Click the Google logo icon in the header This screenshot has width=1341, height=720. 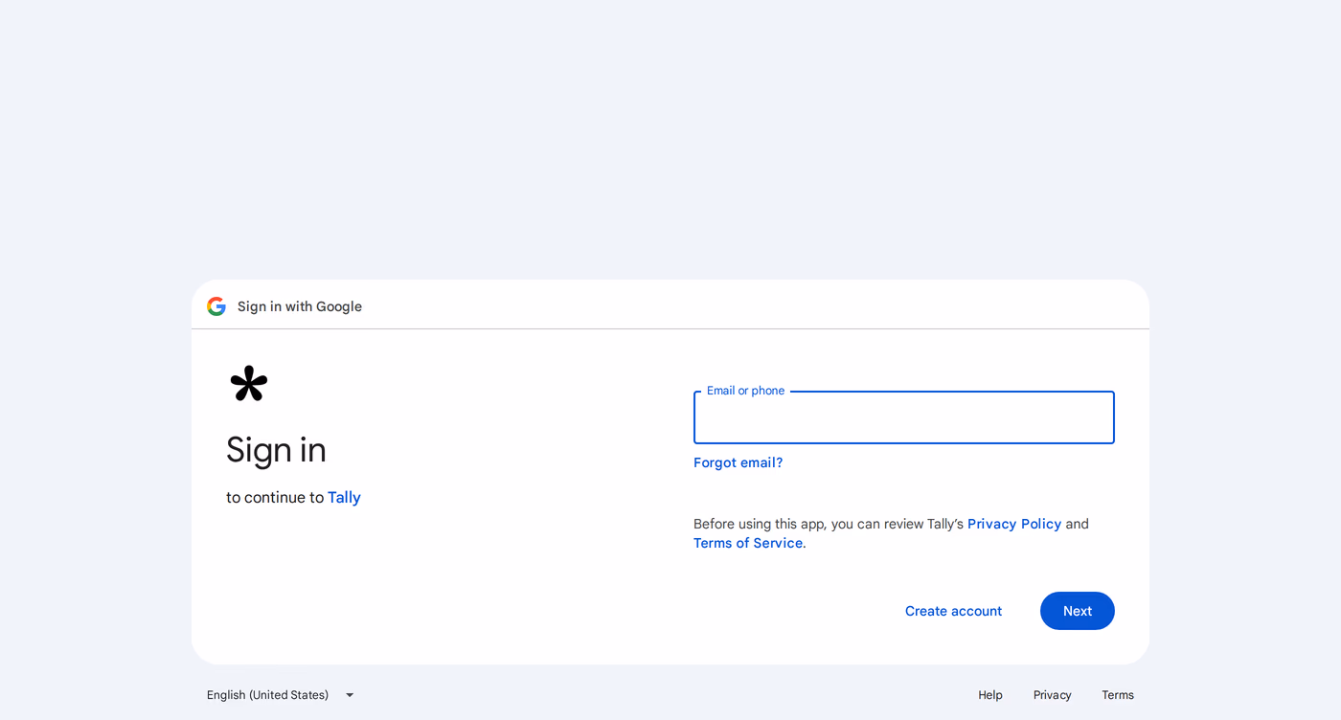pyautogui.click(x=216, y=306)
